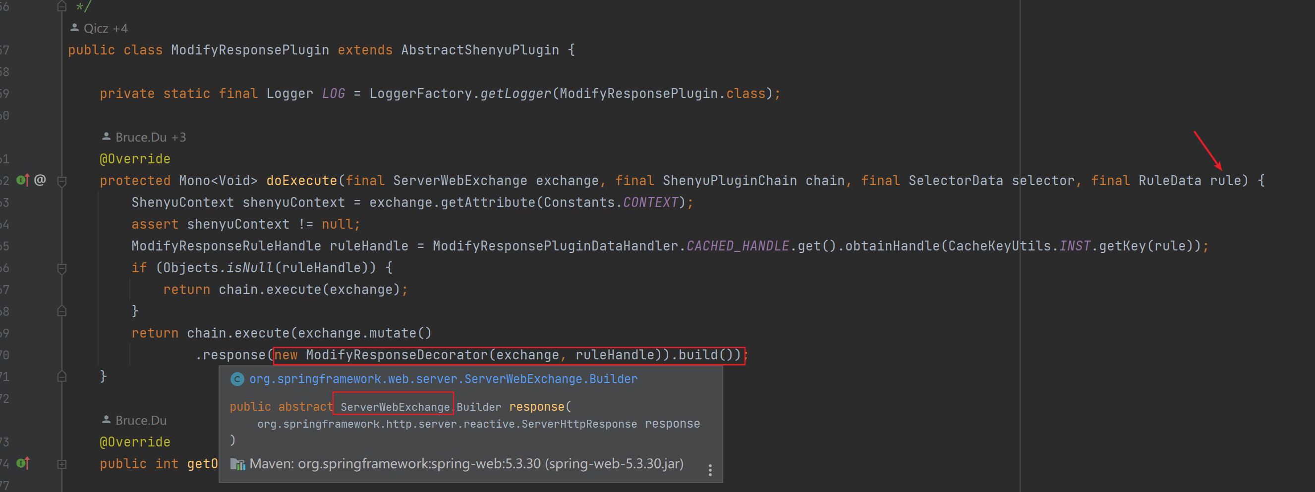Click ServerWebExchange link in popup signature
Viewport: 1315px width, 492px height.
pos(395,407)
